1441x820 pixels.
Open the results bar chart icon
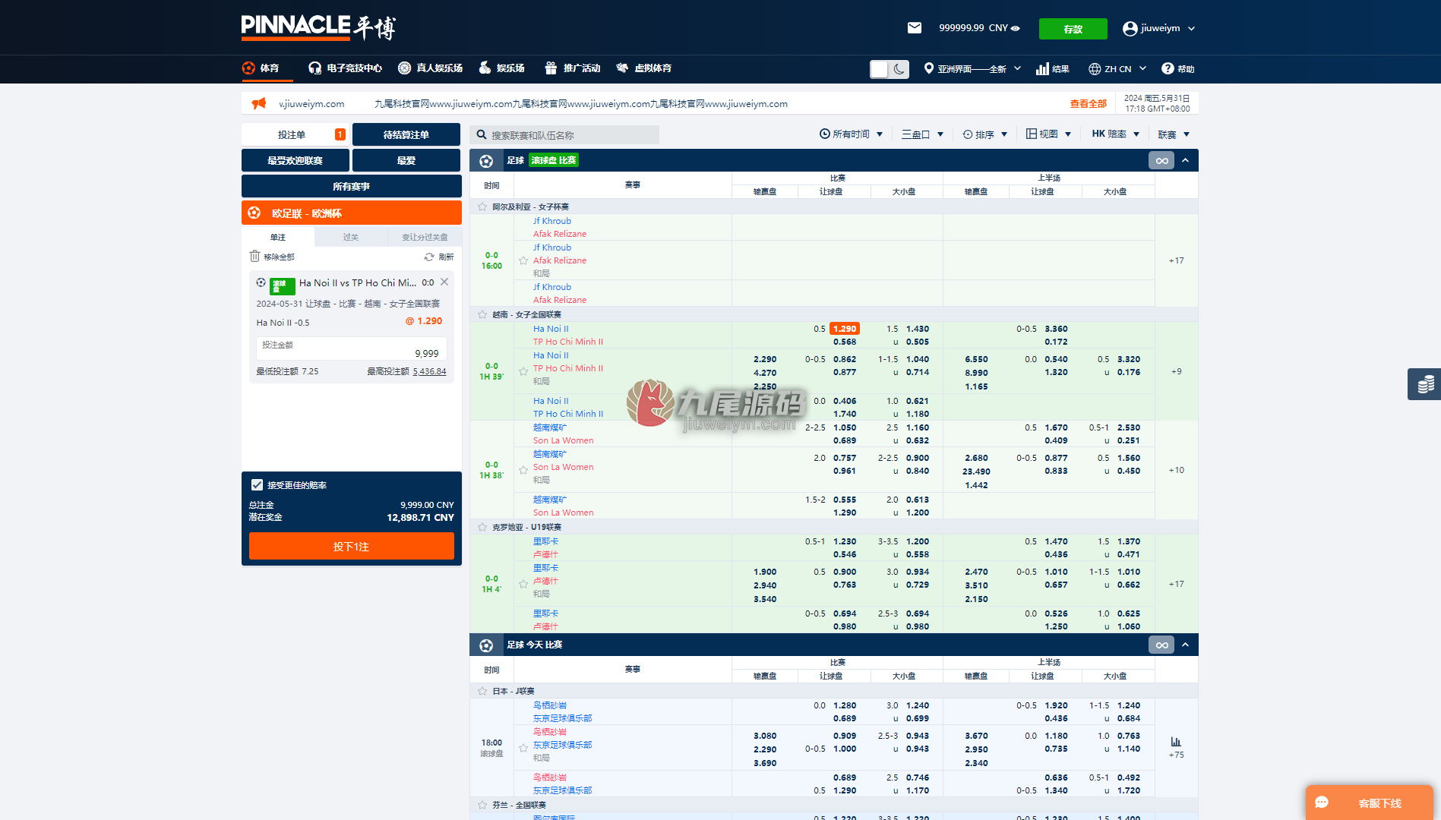point(1042,69)
